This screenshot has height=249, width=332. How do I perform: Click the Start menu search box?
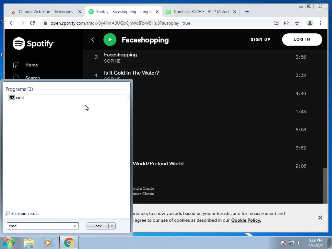click(42, 226)
